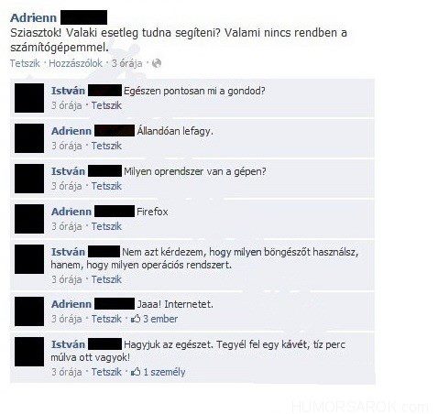Viewport: 438px width, 414px height.
Task: Click avatar thumbnail beside first István comment
Action: click(29, 98)
